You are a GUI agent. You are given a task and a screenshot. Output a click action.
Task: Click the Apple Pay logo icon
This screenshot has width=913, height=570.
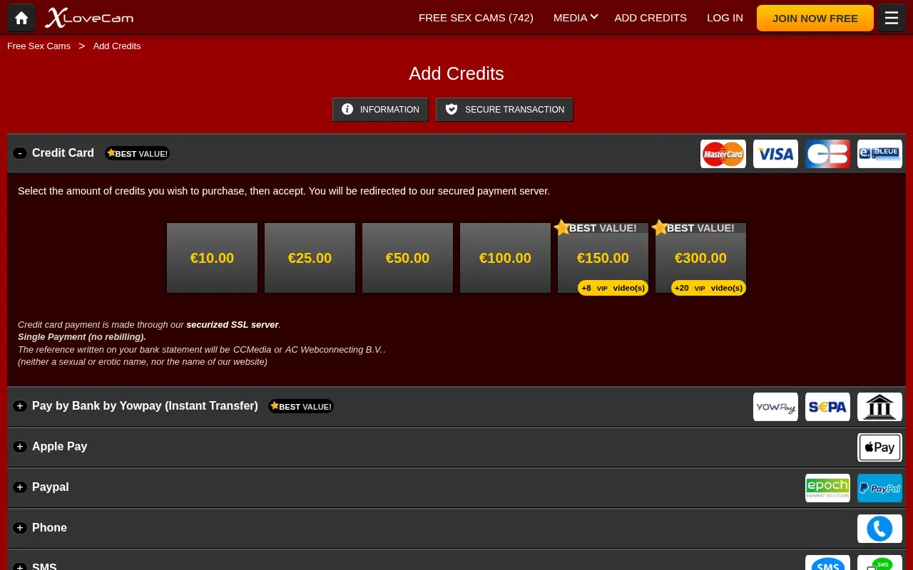point(879,447)
